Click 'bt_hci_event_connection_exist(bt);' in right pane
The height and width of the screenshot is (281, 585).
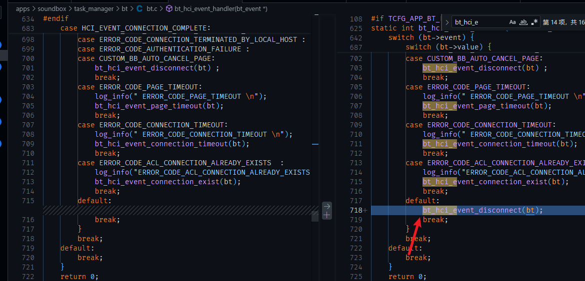(495, 182)
